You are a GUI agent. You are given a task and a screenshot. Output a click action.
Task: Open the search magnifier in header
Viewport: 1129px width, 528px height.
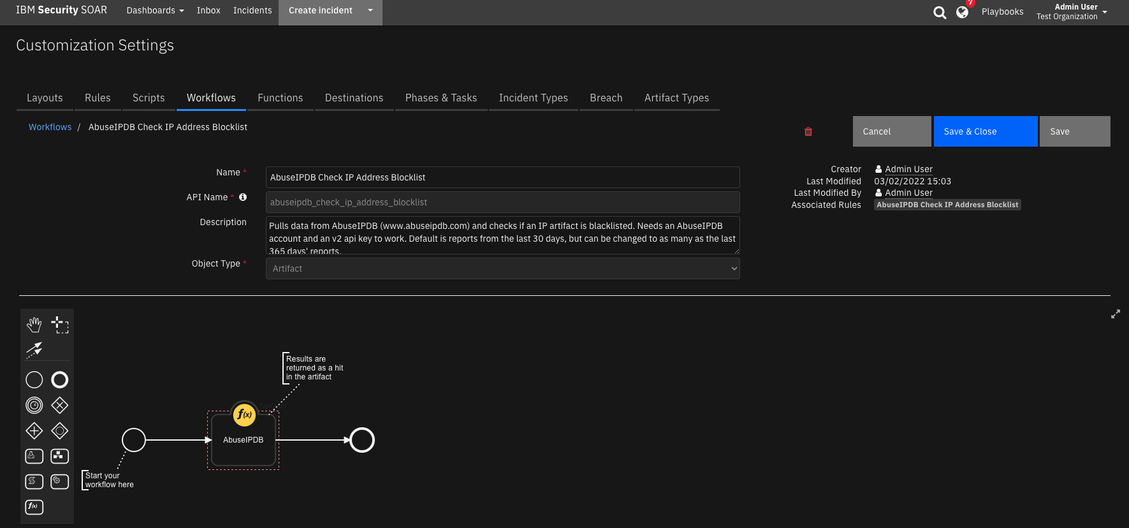tap(940, 12)
